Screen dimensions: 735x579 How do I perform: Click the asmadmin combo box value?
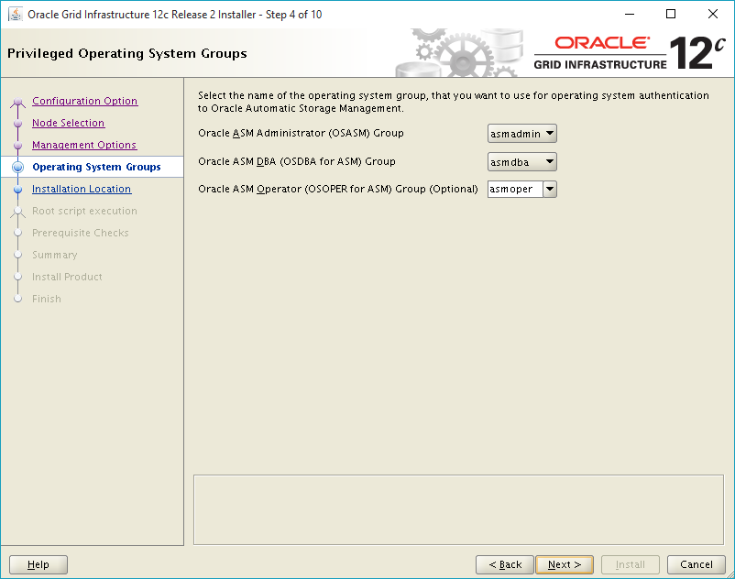pyautogui.click(x=516, y=134)
